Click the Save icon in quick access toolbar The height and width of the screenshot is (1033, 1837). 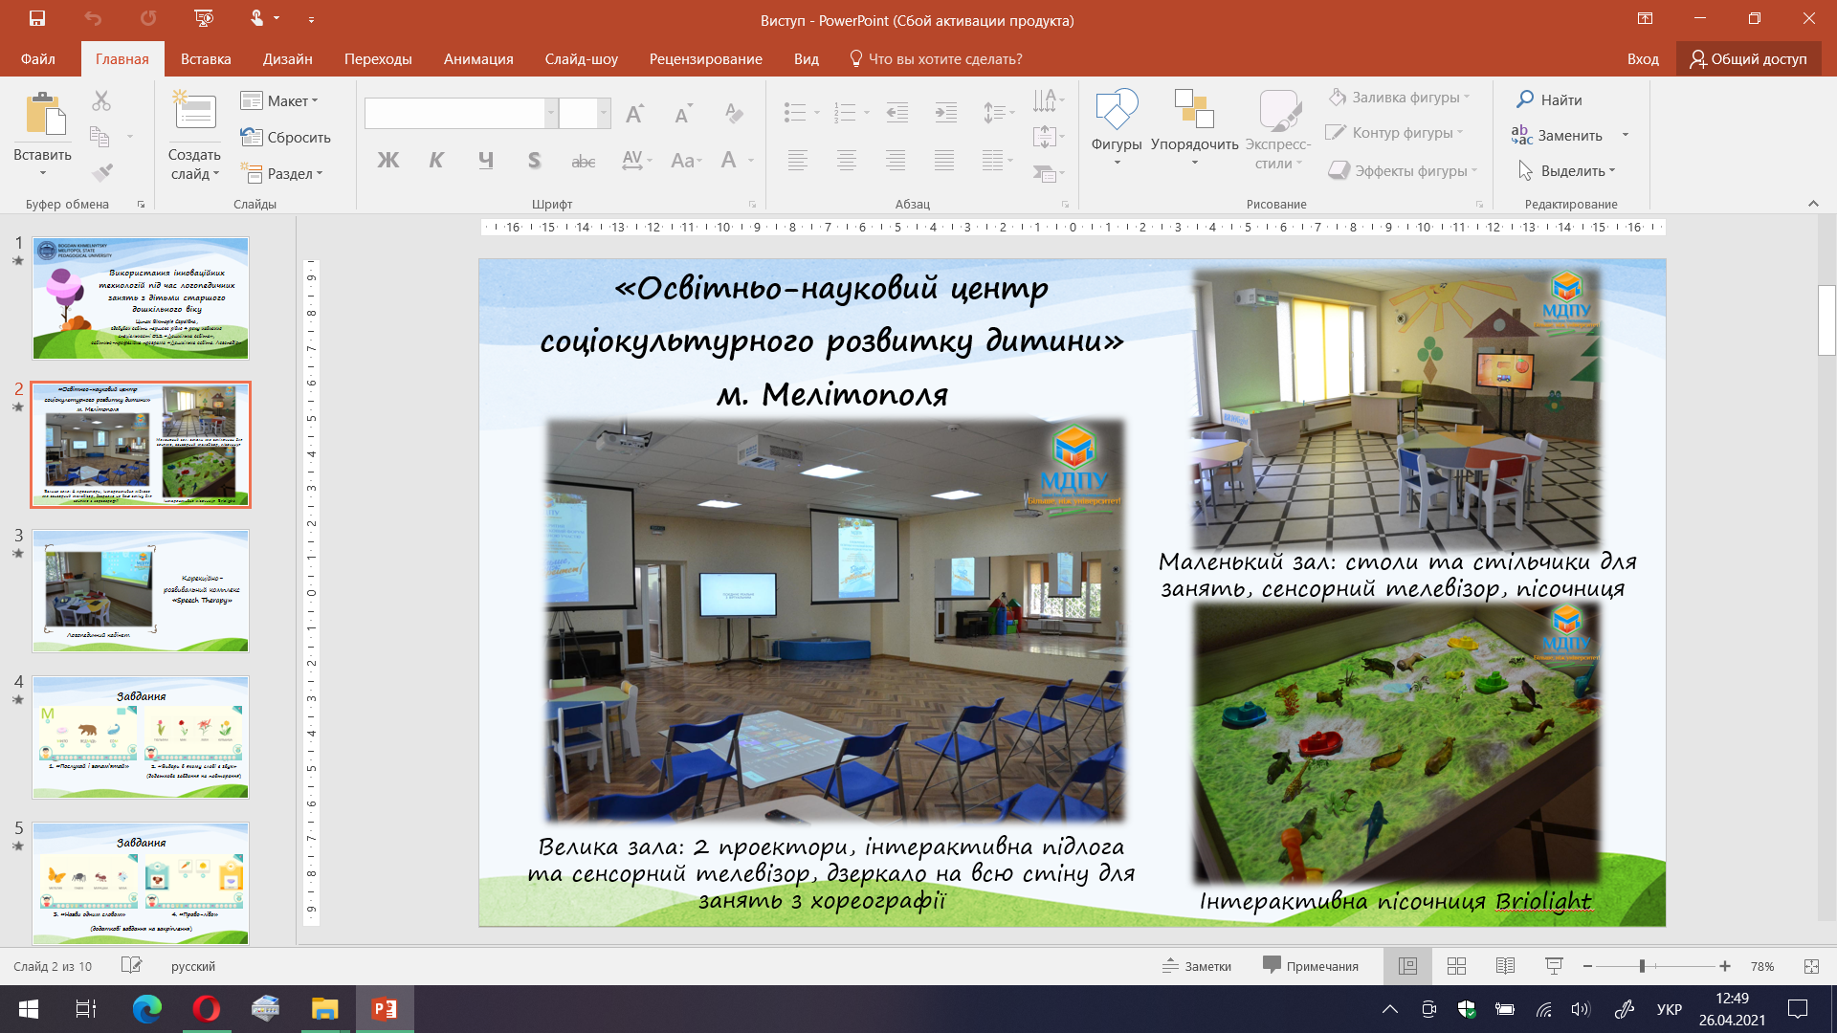click(x=37, y=18)
